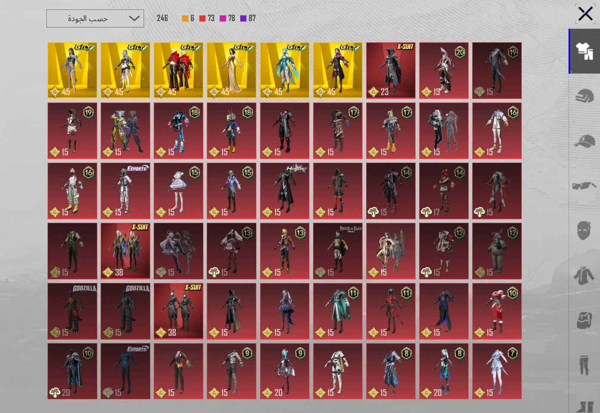Image resolution: width=600 pixels, height=413 pixels.
Task: Select the neon jacket outfit with badge 18
Action: (x=178, y=130)
